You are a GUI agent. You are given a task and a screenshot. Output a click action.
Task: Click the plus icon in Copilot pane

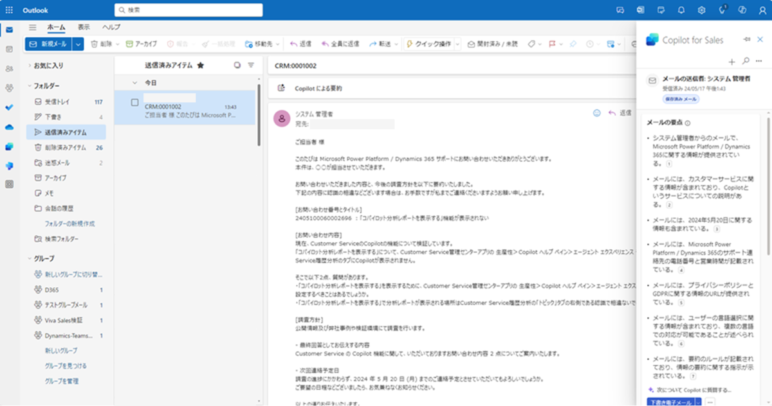click(731, 62)
